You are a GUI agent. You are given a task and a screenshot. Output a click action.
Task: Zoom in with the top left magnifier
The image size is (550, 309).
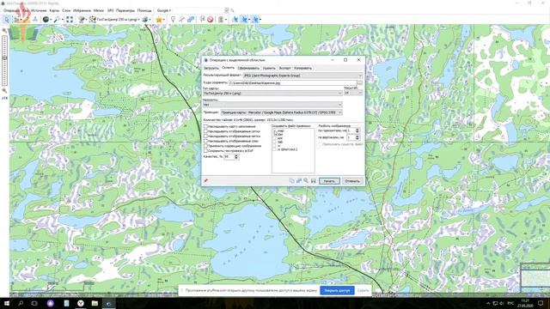point(4,31)
